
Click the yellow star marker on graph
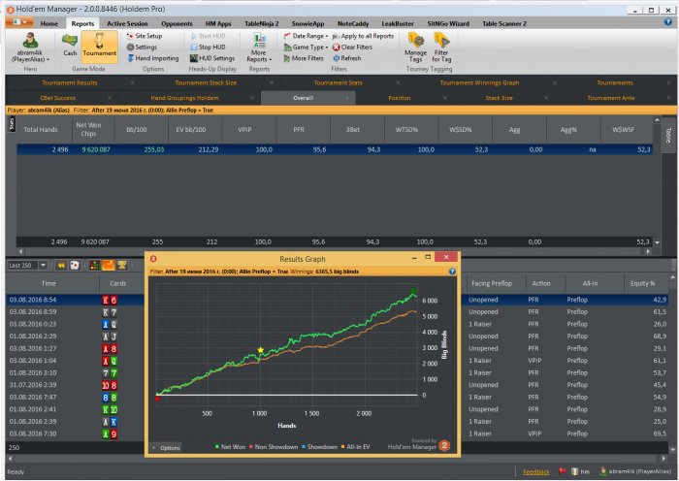click(261, 350)
